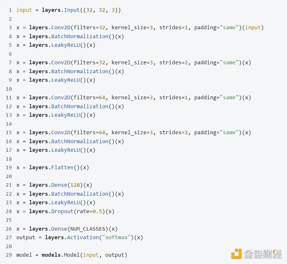Click the output variable on line 27
Image resolution: width=287 pixels, height=264 pixels.
pyautogui.click(x=26, y=238)
